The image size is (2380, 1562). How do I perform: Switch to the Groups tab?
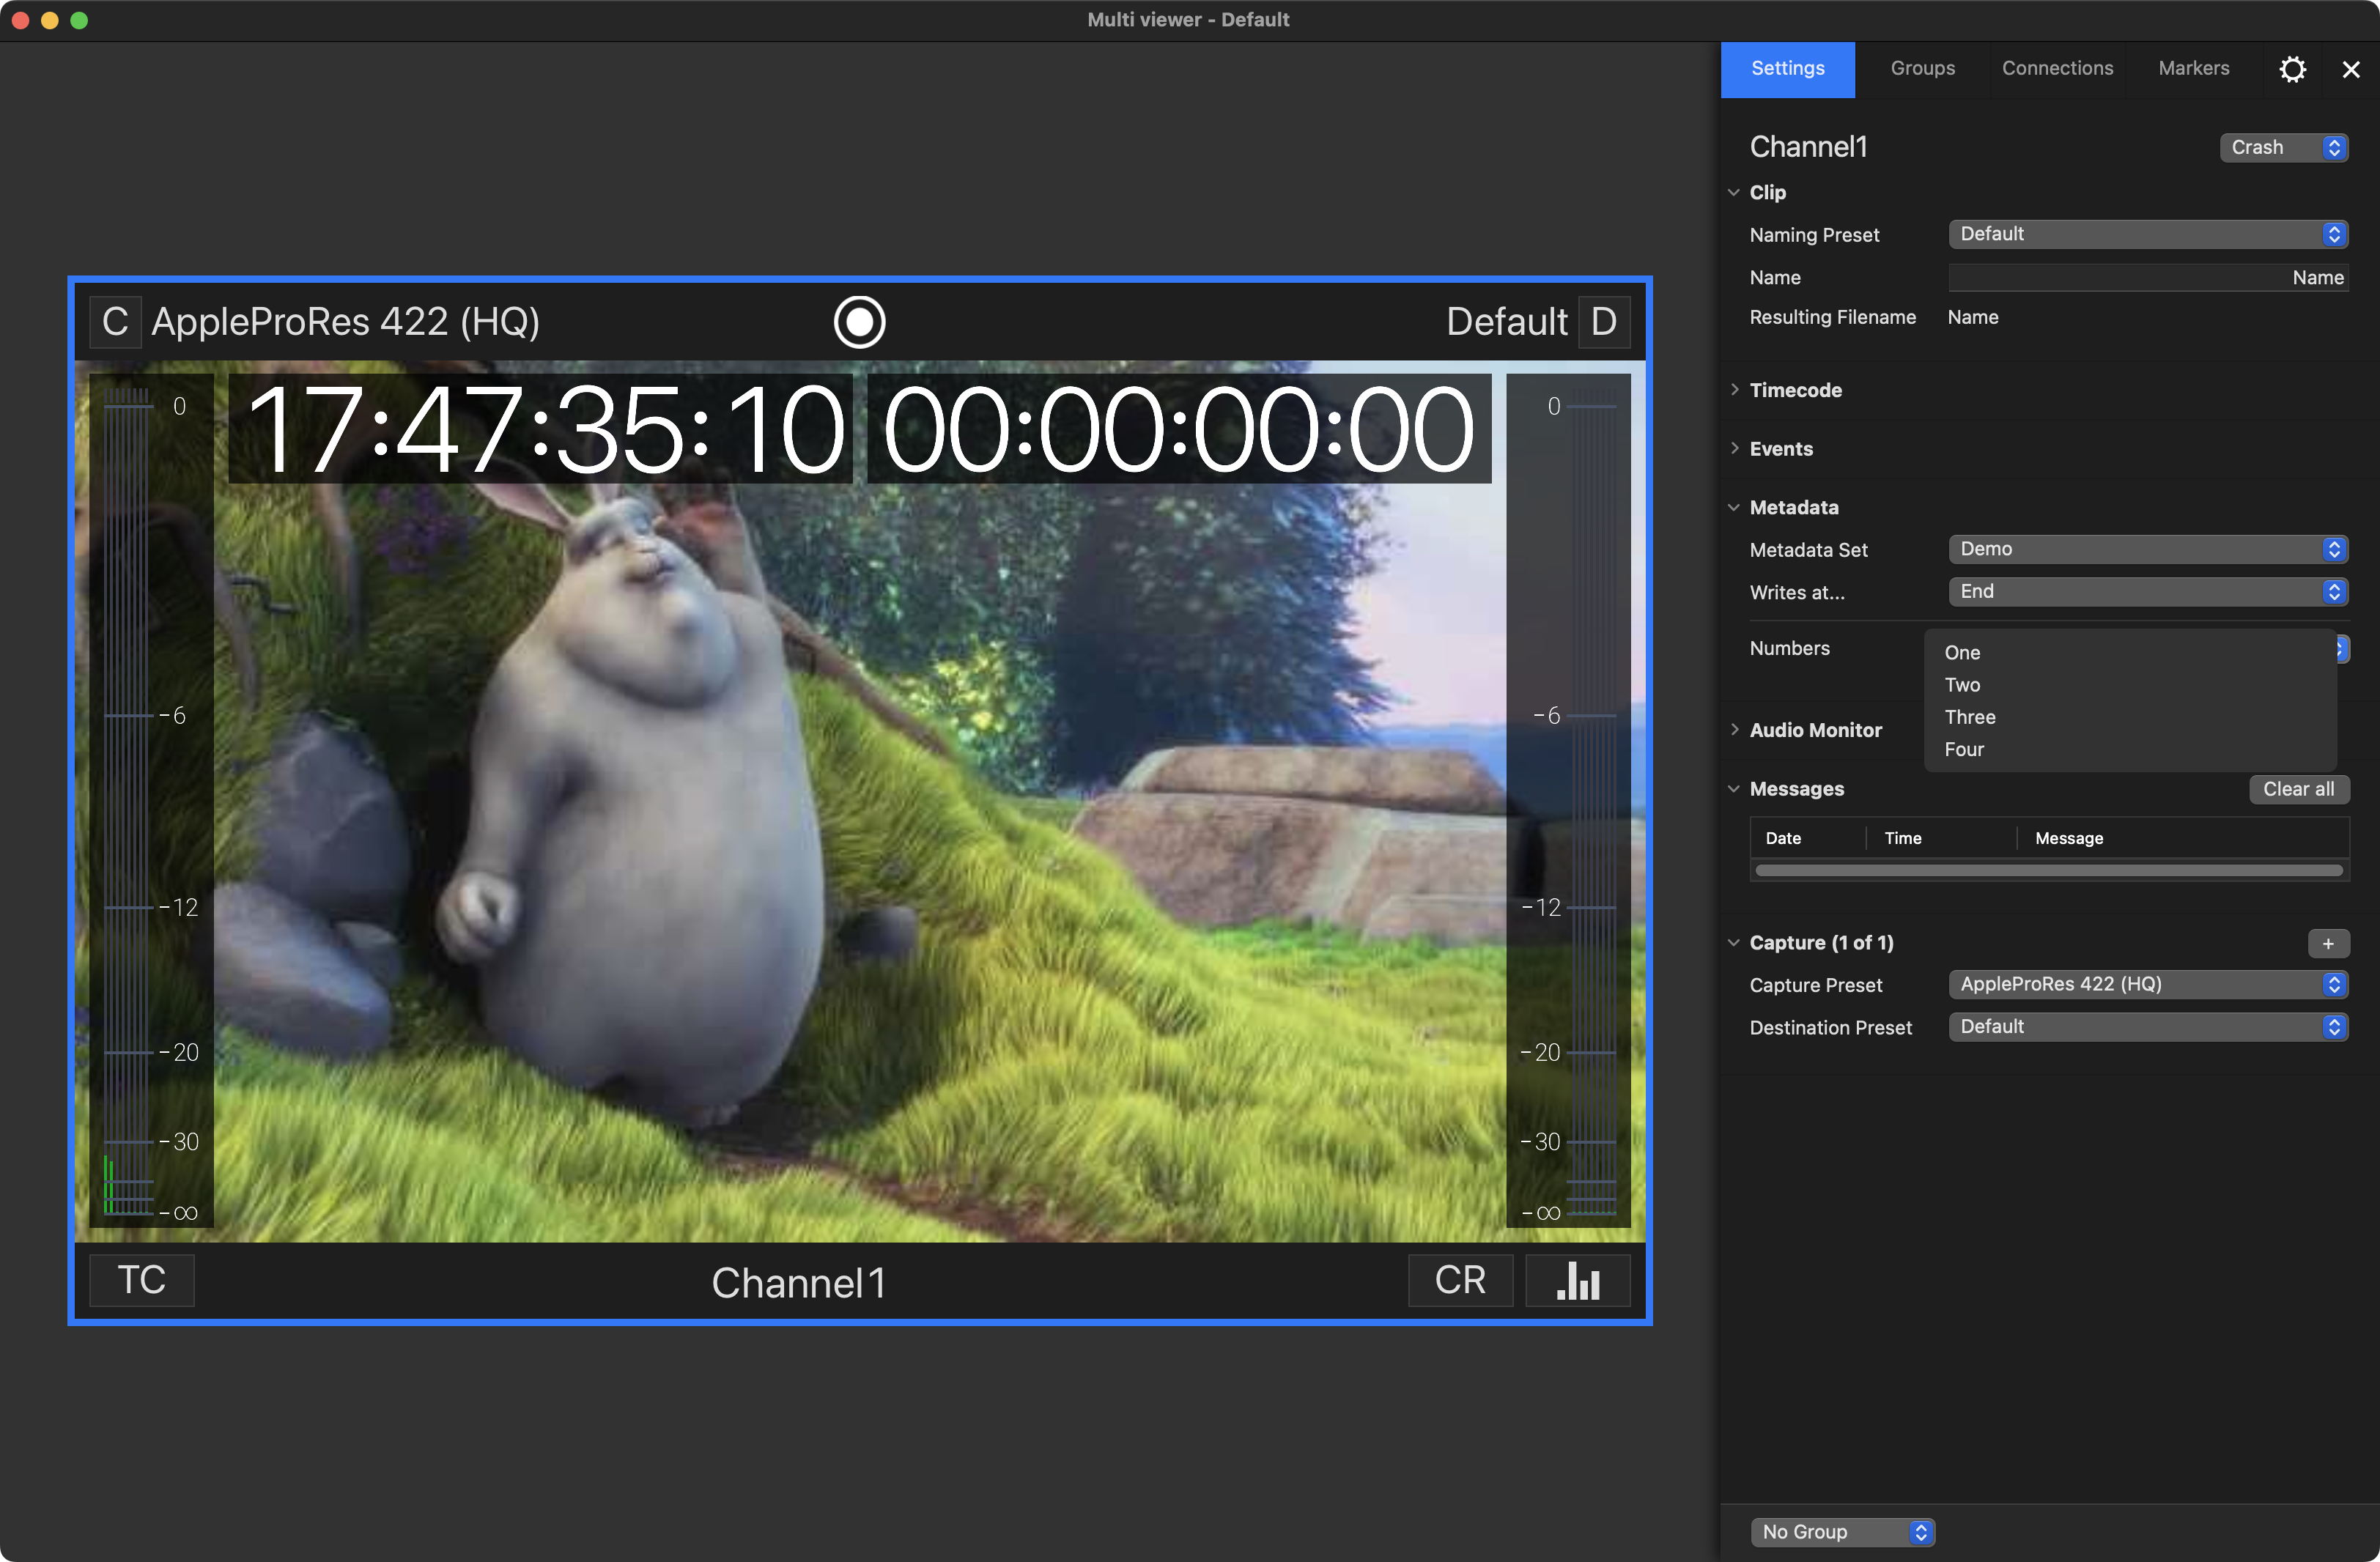click(1922, 69)
